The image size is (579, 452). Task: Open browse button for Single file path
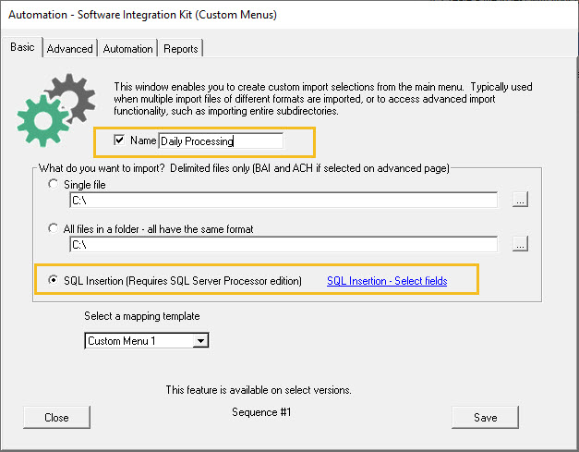click(520, 200)
